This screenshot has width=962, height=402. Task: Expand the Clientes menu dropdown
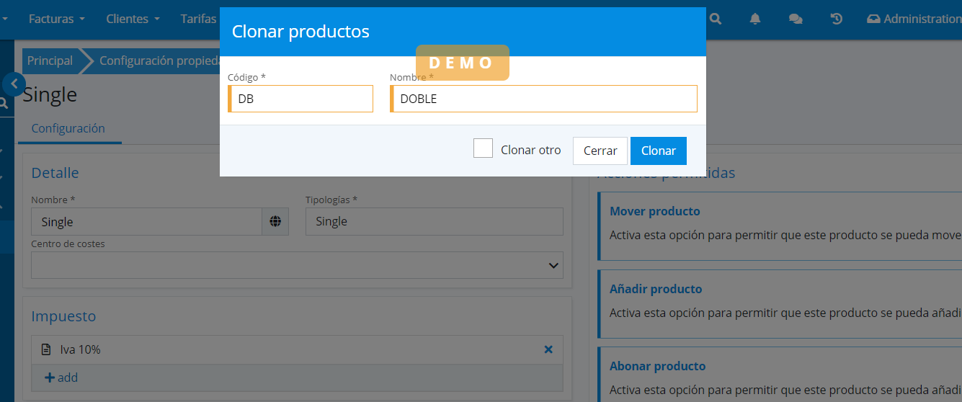click(x=133, y=19)
